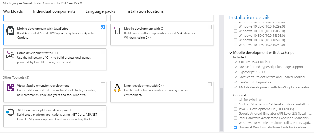The width and height of the screenshot is (314, 133).
Task: Click the Game development with C++ gamepad icon
Action: [10, 55]
